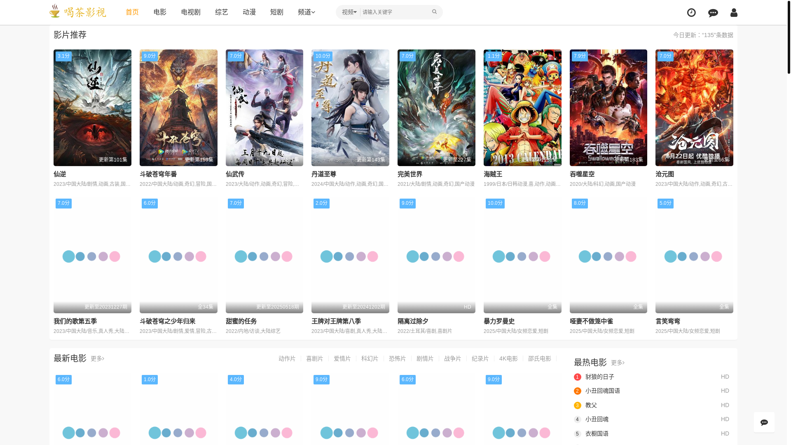
Task: Click the 王牌对王牌第八季 title link
Action: tap(336, 321)
